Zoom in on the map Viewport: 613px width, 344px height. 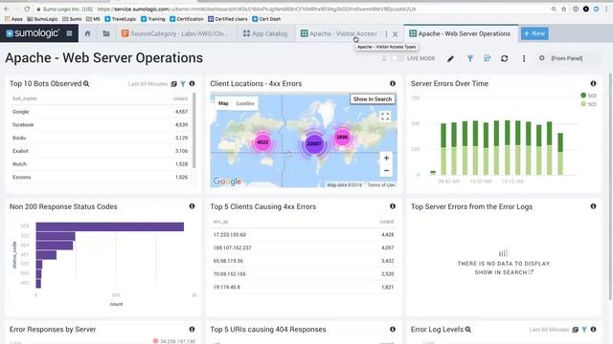[386, 158]
